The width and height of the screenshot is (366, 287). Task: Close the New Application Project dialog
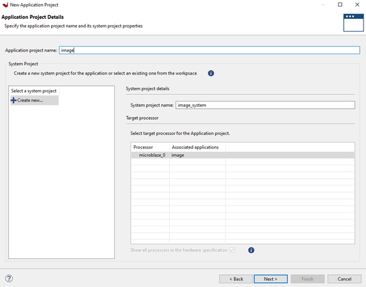[357, 4]
